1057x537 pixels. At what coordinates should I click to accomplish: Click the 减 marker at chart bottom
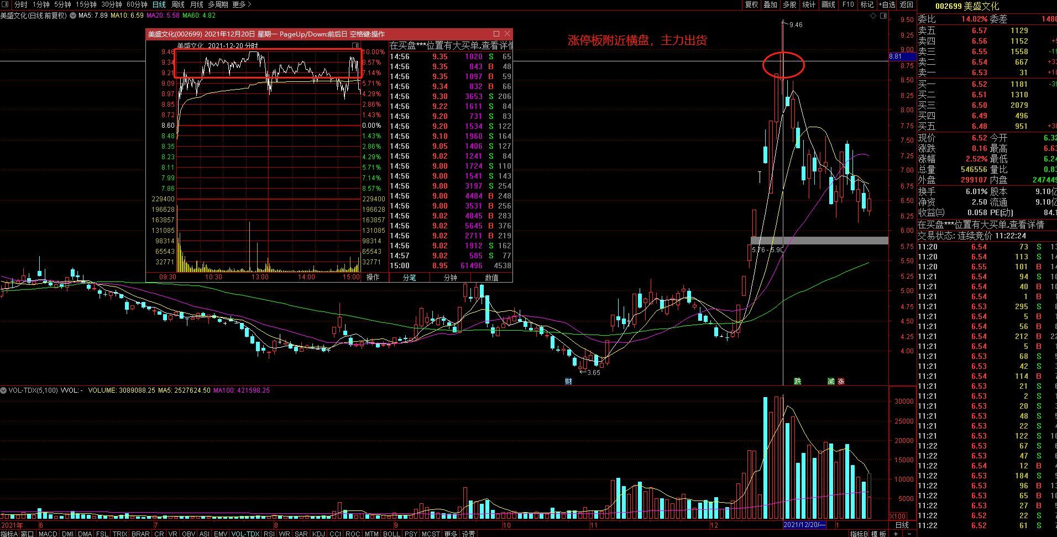[830, 381]
